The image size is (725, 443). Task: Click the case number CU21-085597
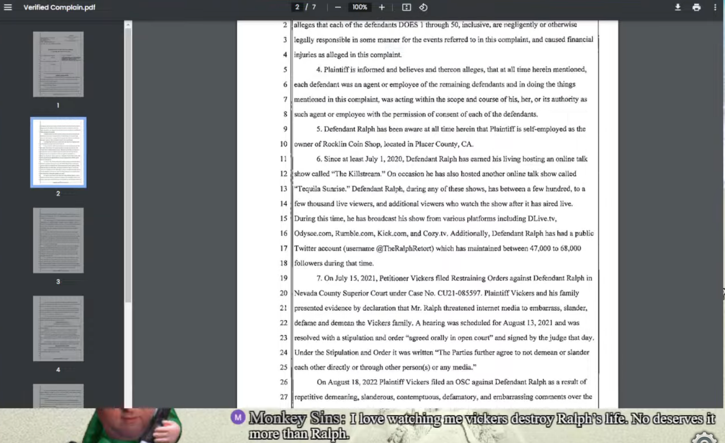click(x=460, y=293)
